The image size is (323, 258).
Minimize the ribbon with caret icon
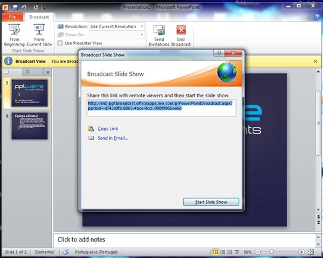(x=309, y=17)
